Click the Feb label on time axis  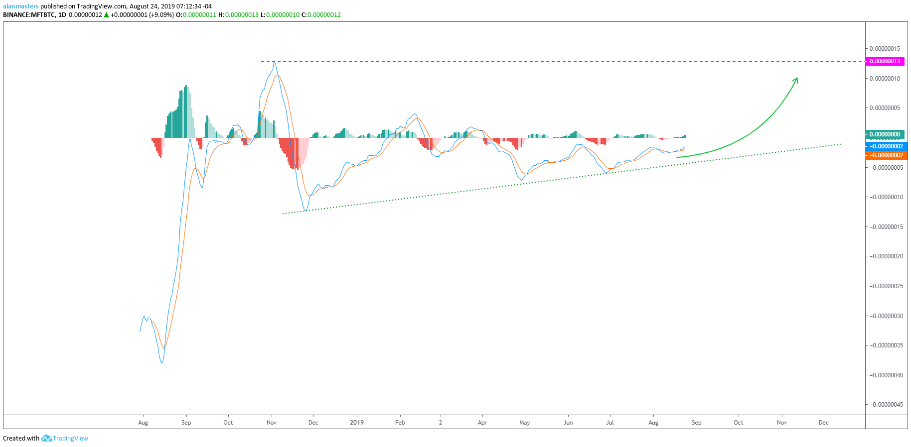coord(400,423)
